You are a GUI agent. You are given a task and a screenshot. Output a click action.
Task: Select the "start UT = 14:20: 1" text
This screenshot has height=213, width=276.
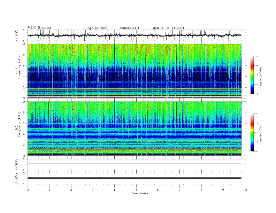click(168, 28)
